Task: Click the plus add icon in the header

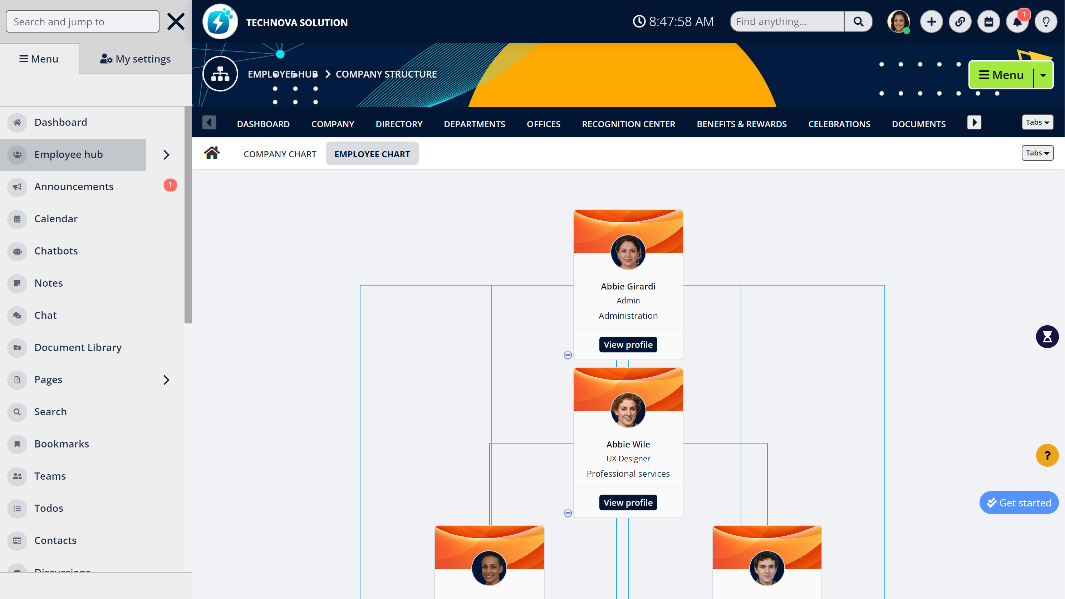Action: pos(931,22)
